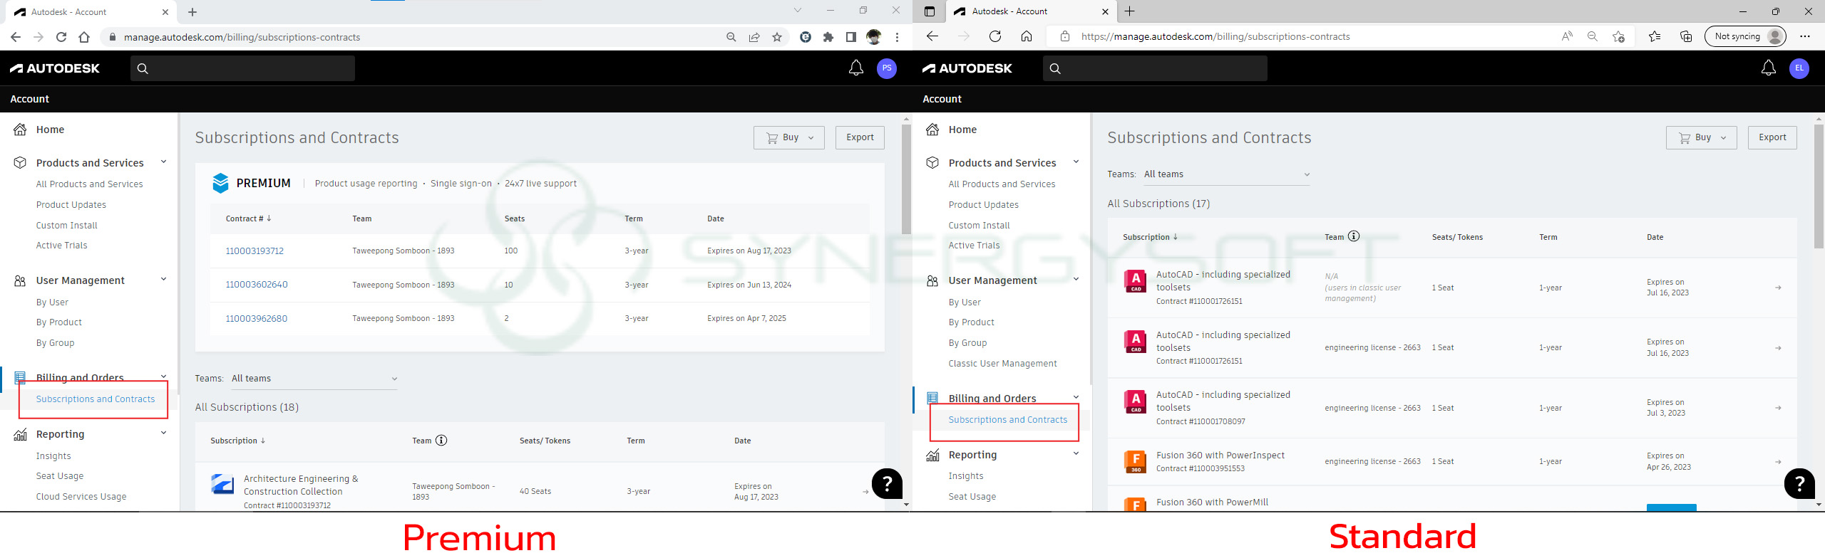Click the Autodesk logo in Premium window

(x=55, y=68)
